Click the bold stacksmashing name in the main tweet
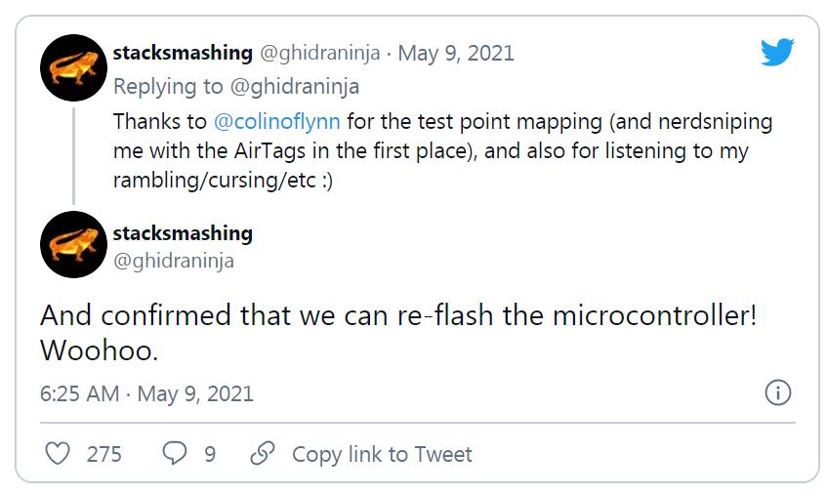Image resolution: width=828 pixels, height=494 pixels. pyautogui.click(x=183, y=233)
